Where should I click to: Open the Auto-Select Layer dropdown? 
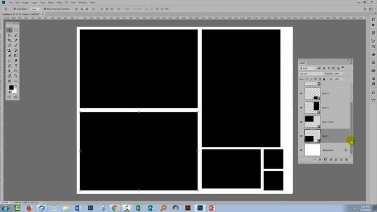[35, 9]
